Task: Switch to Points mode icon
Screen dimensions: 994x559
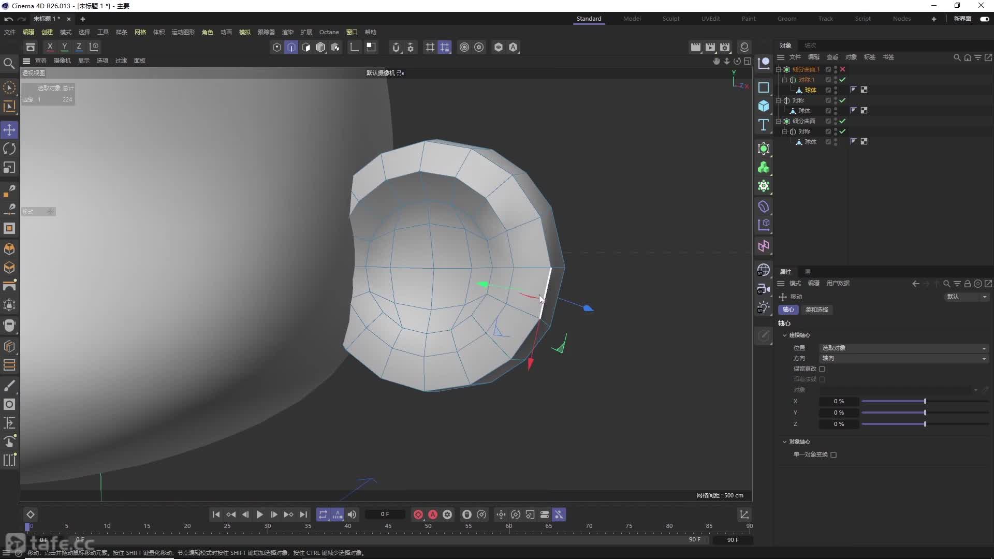Action: click(x=277, y=48)
